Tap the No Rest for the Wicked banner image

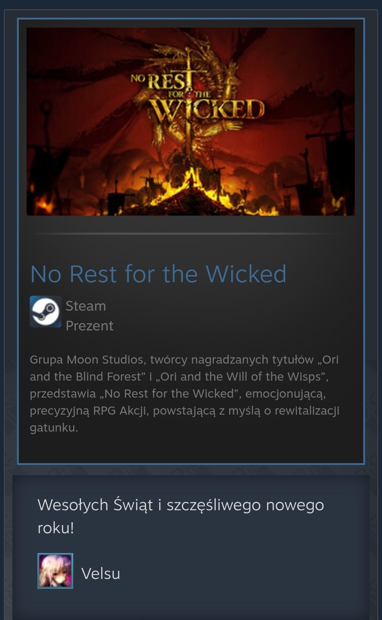click(x=191, y=121)
